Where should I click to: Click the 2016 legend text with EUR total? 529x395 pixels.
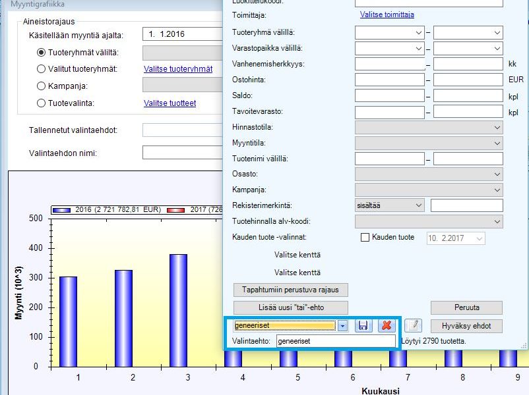(118, 210)
